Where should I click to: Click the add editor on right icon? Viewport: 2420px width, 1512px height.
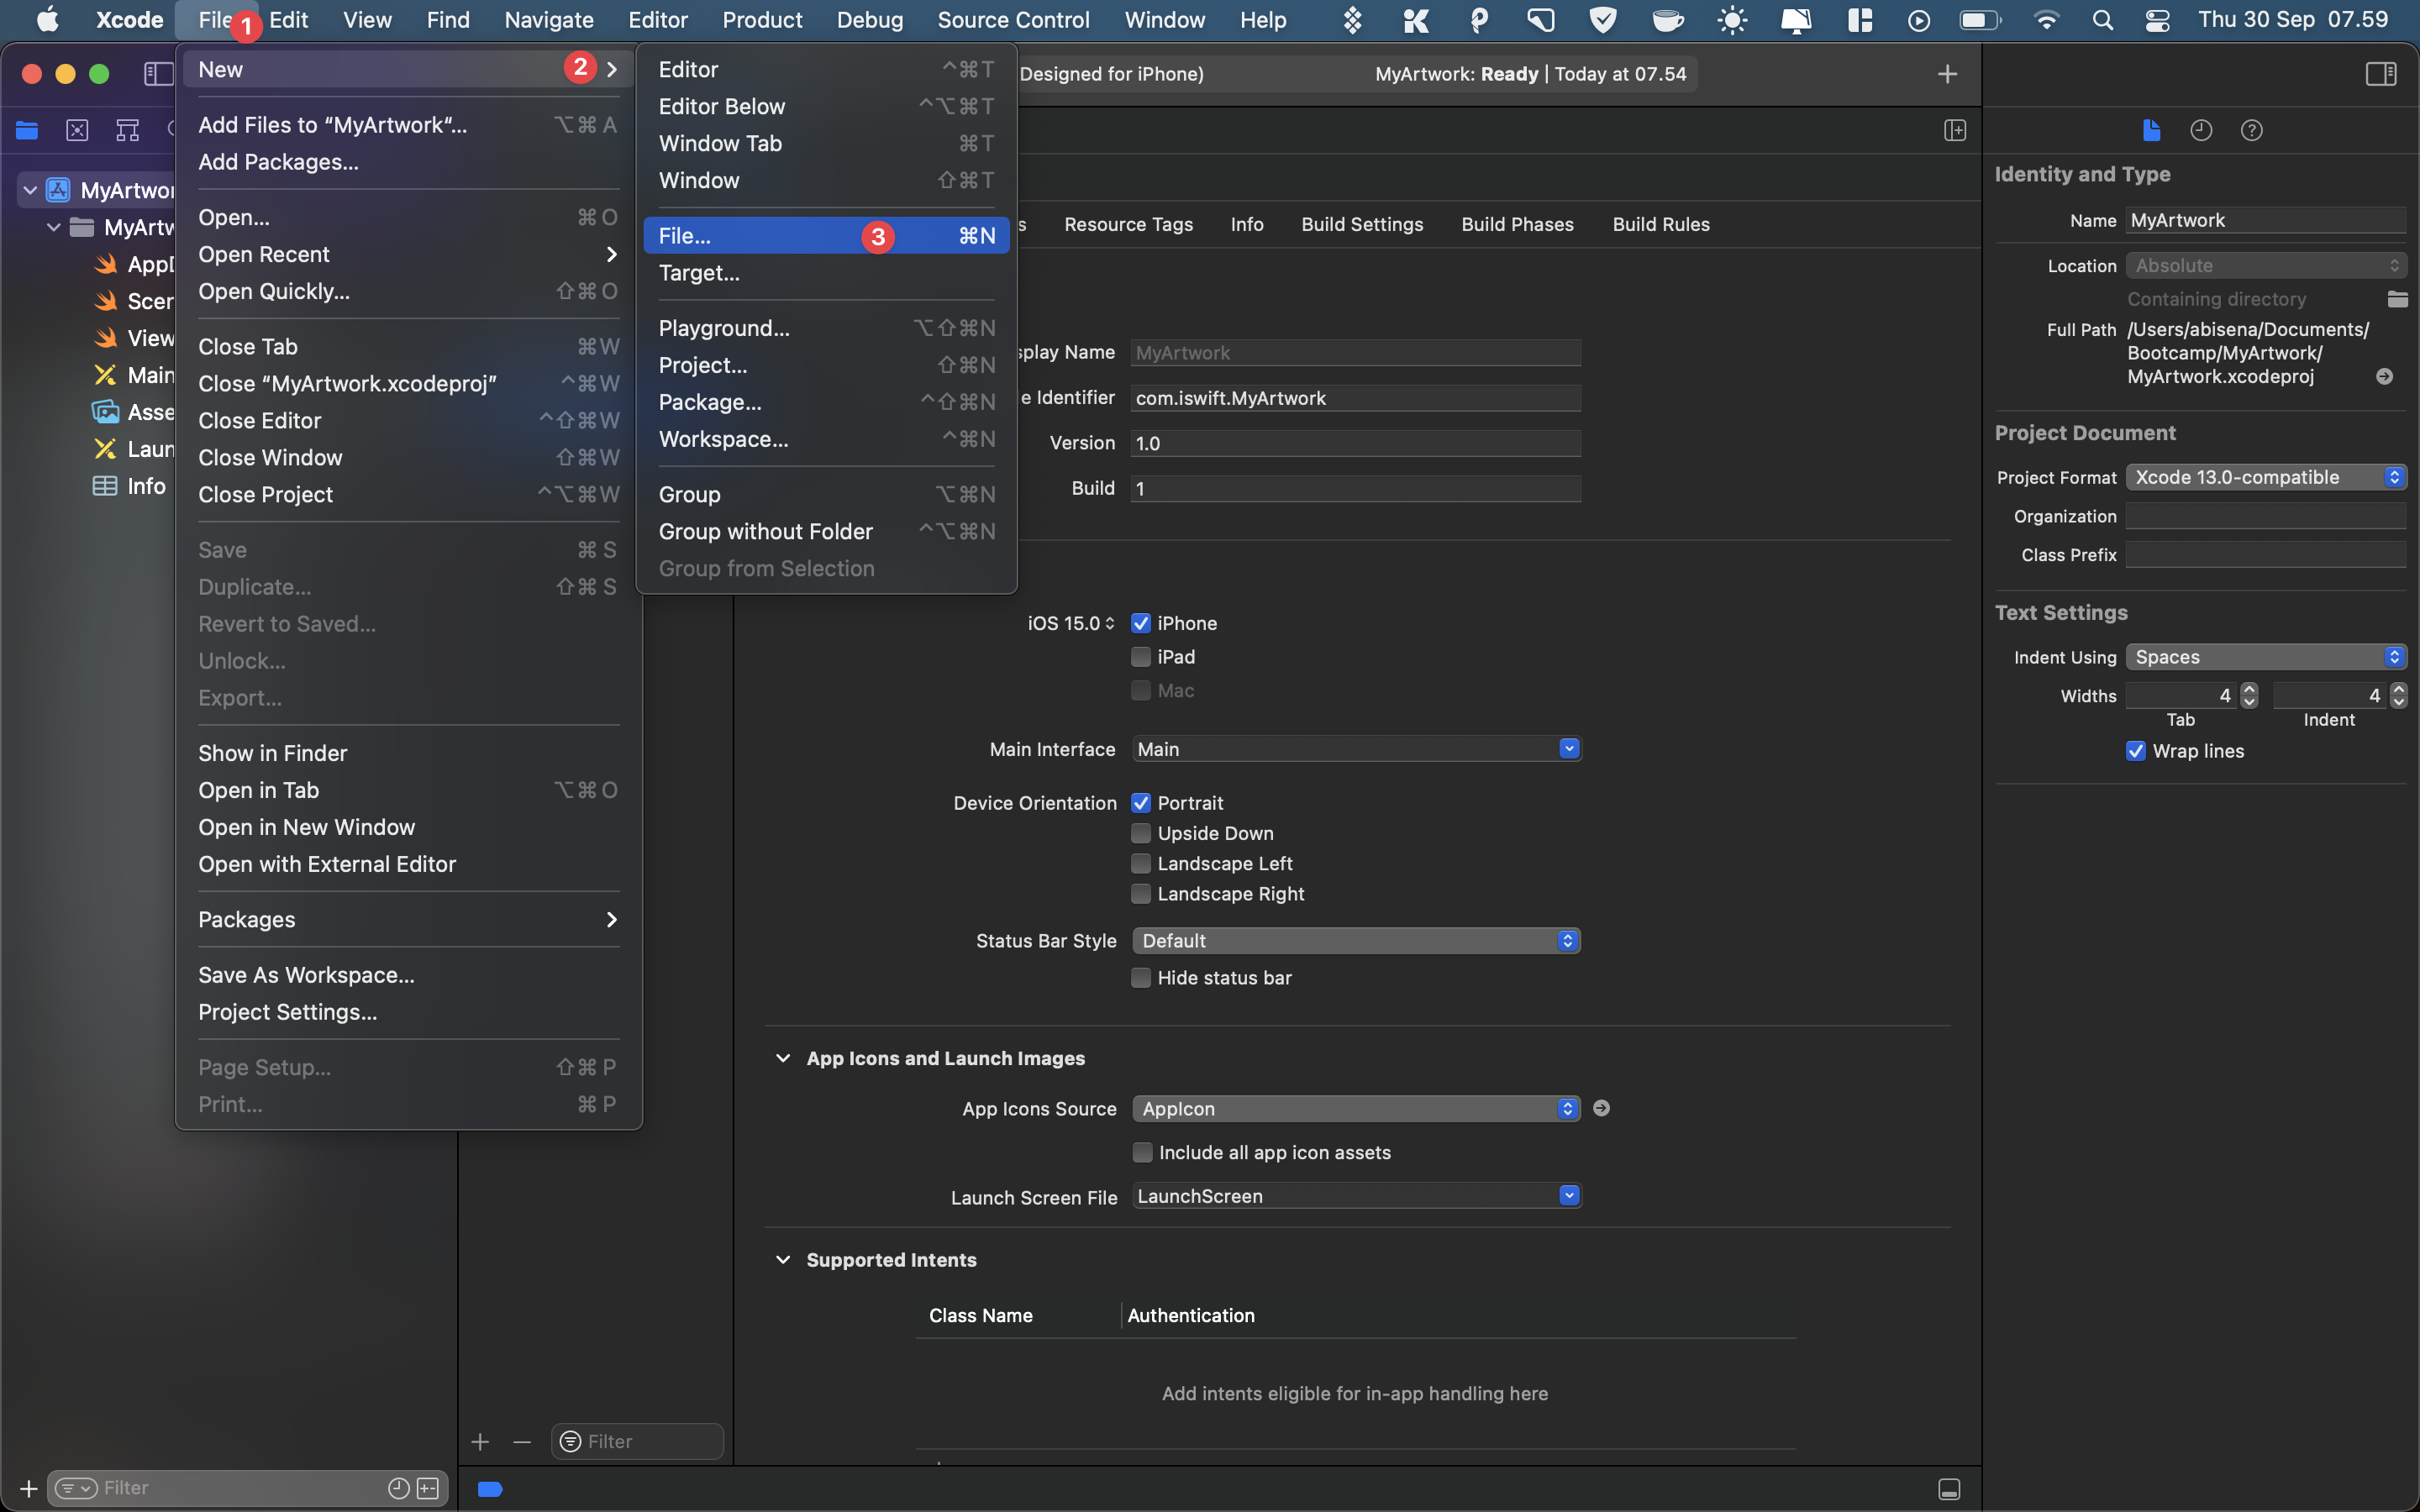(x=1955, y=130)
